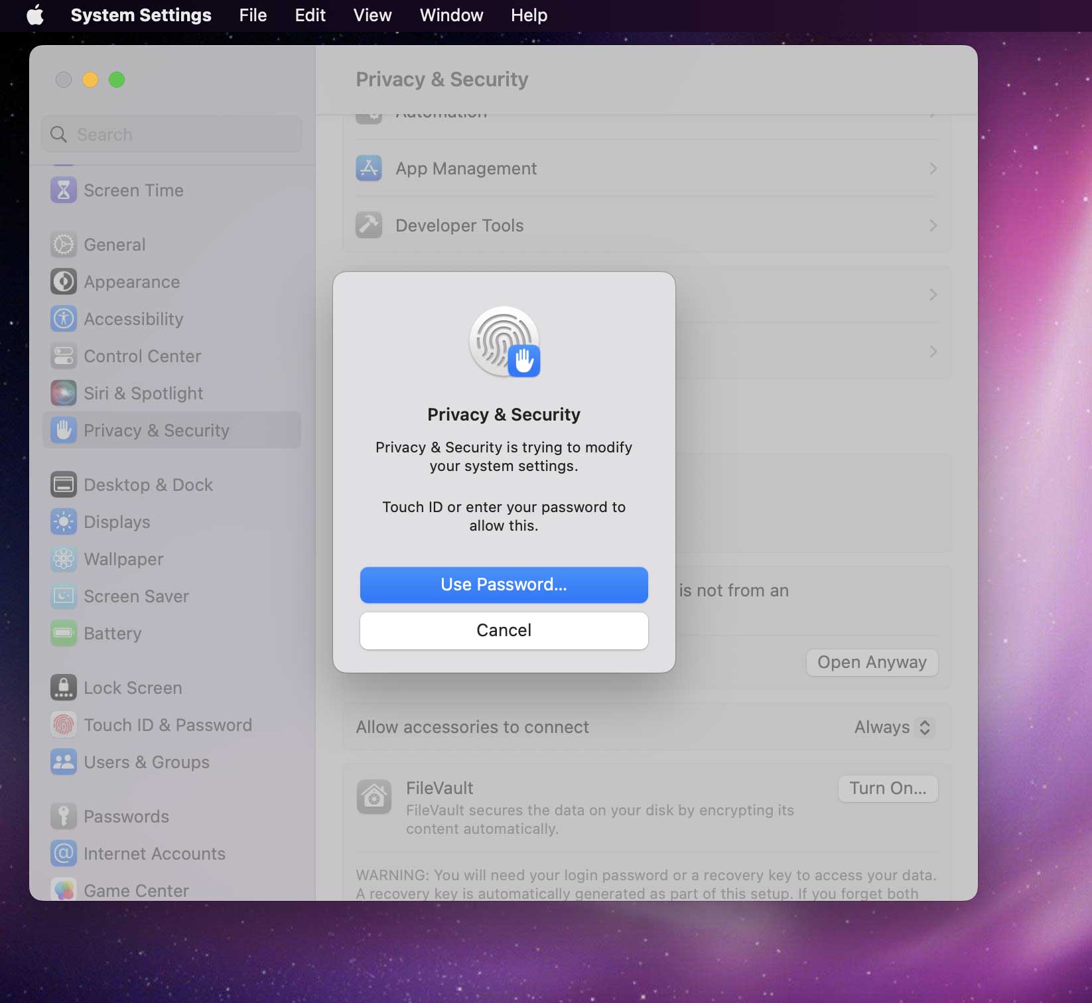1092x1003 pixels.
Task: Cancel the authentication dialog
Action: point(504,630)
